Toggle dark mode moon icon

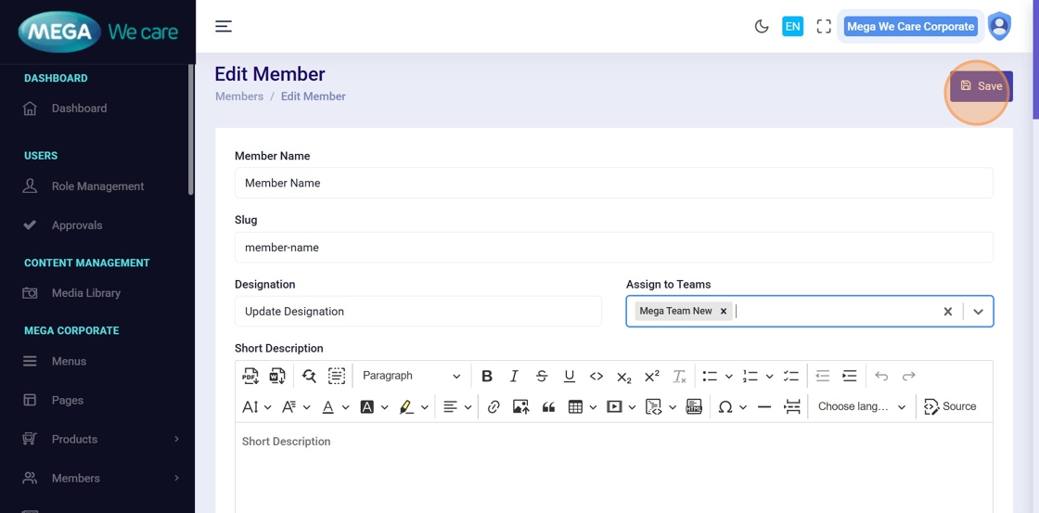(x=762, y=27)
